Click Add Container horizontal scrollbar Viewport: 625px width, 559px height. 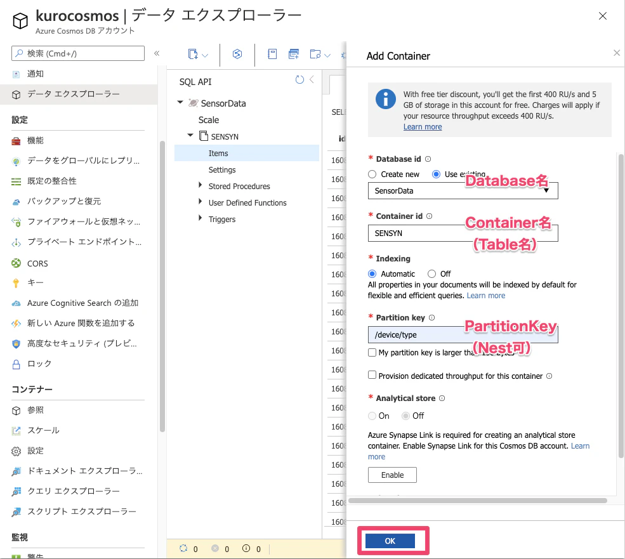[x=478, y=501]
